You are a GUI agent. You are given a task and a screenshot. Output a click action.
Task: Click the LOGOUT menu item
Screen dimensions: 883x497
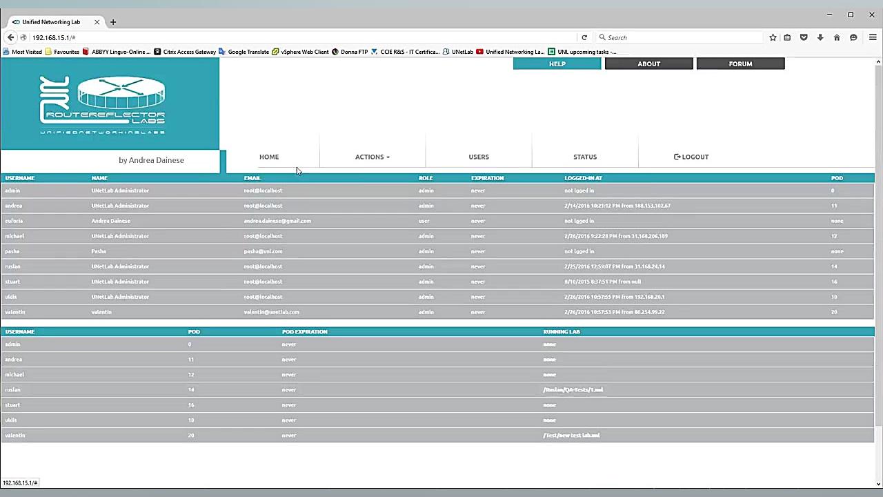click(691, 157)
